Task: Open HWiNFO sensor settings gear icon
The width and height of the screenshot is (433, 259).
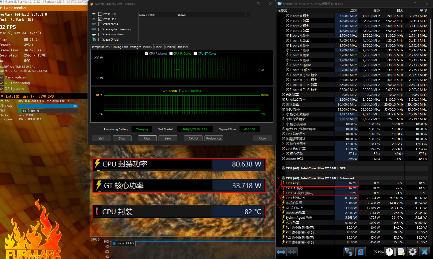Action: [x=413, y=252]
